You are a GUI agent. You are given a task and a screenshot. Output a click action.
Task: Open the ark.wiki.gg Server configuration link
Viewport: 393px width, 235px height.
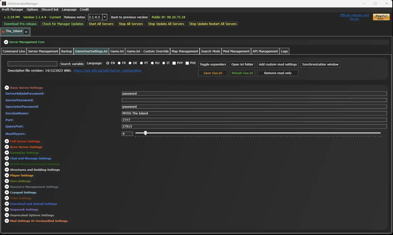(107, 71)
